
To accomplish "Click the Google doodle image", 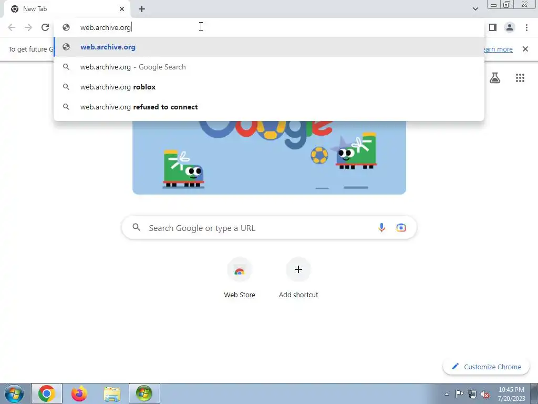I will pyautogui.click(x=270, y=157).
